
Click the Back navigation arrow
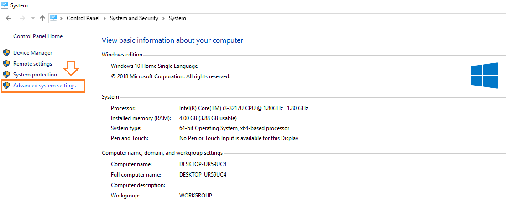[x=9, y=18]
